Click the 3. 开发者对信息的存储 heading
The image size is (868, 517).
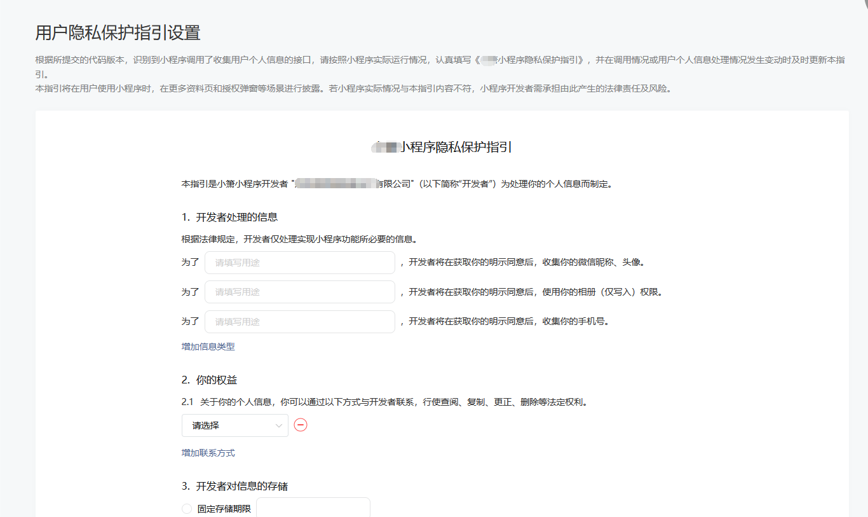234,486
